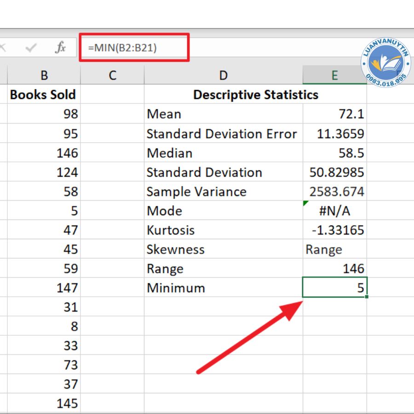Viewport: 414px width, 414px height.
Task: Click the LUANVANUYTIN circular logo
Action: [x=385, y=65]
